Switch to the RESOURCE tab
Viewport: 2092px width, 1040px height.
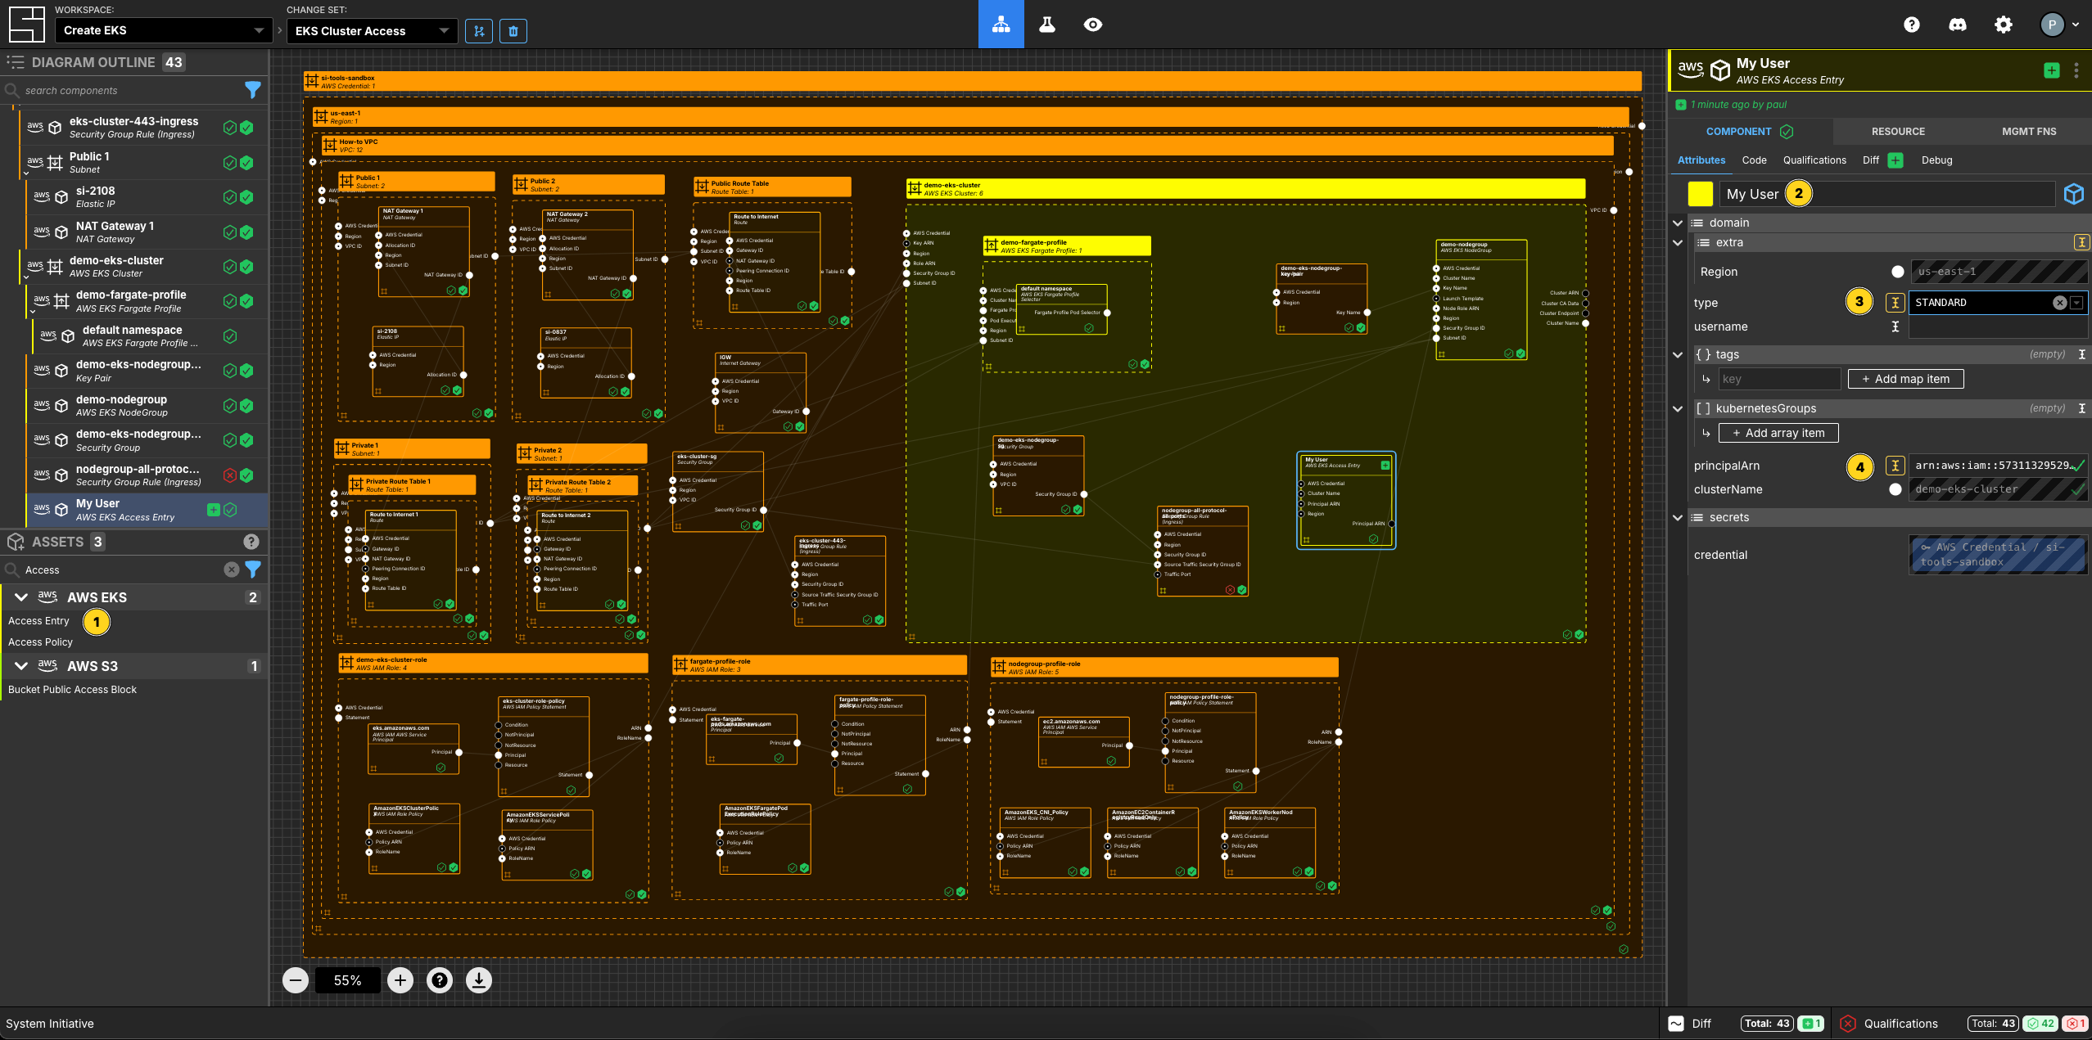(1898, 131)
